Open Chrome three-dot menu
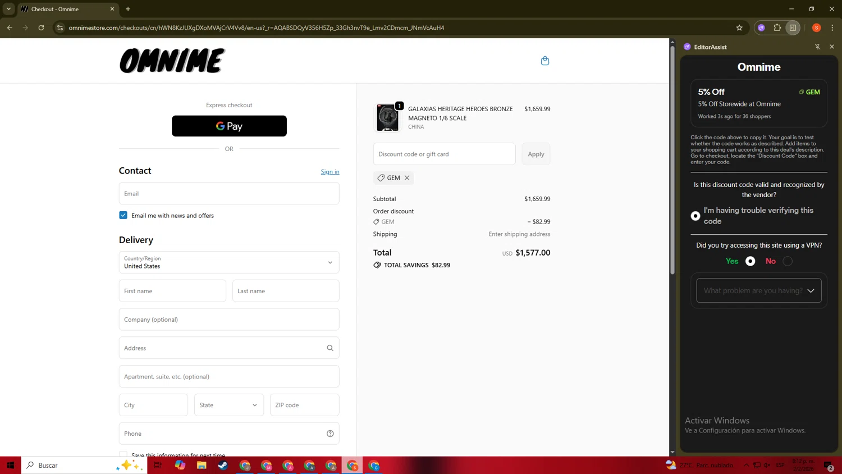The image size is (842, 474). pos(832,28)
